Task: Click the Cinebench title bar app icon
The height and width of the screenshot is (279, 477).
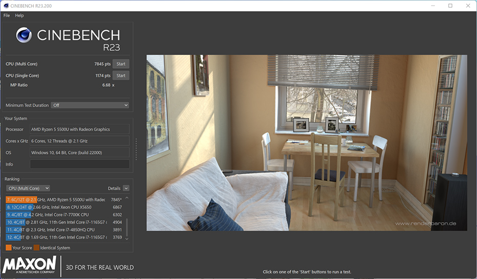Action: point(6,6)
